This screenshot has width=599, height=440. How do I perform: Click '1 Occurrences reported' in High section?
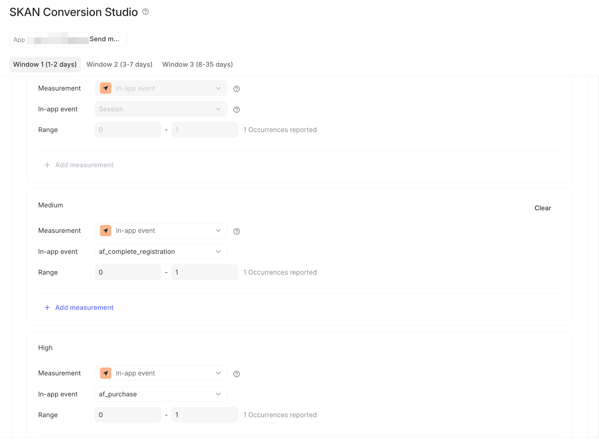[x=280, y=415]
